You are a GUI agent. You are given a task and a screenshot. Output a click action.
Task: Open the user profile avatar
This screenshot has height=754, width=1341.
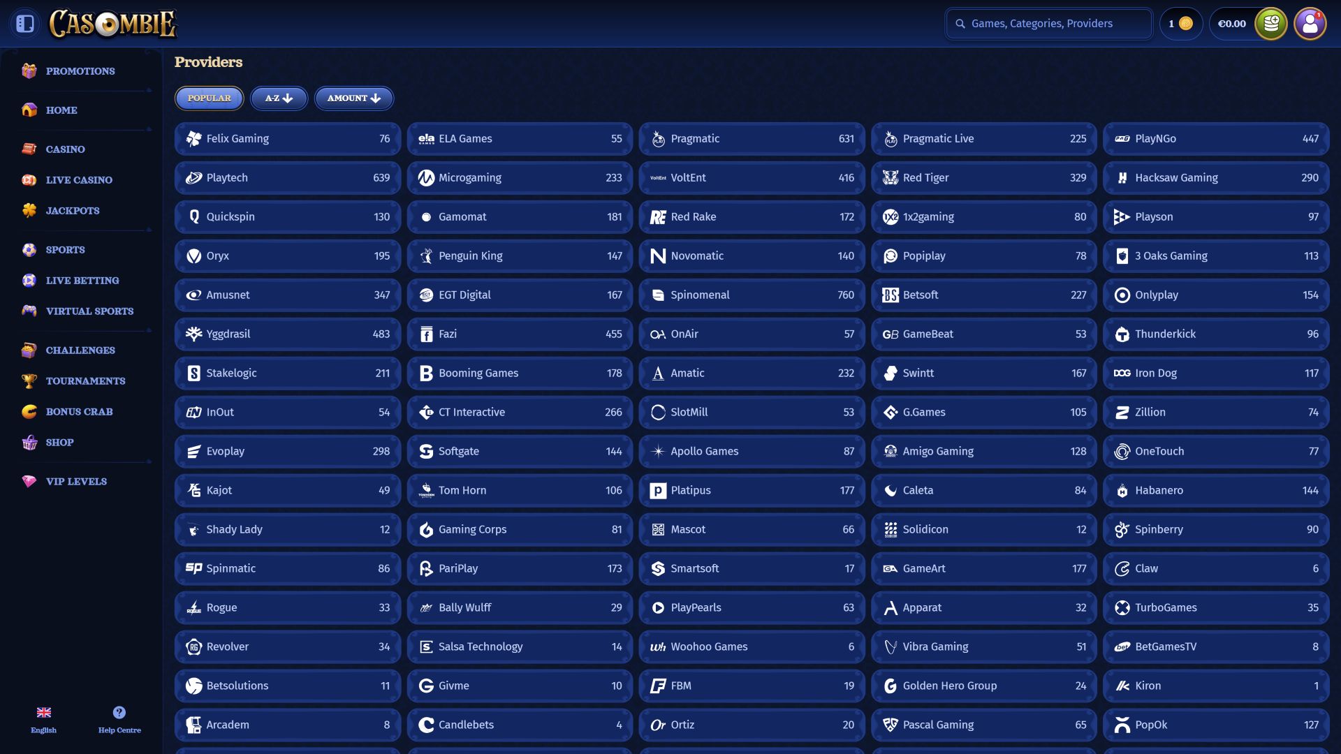click(1310, 24)
